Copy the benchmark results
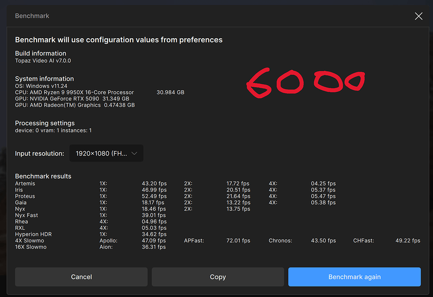 [218, 277]
